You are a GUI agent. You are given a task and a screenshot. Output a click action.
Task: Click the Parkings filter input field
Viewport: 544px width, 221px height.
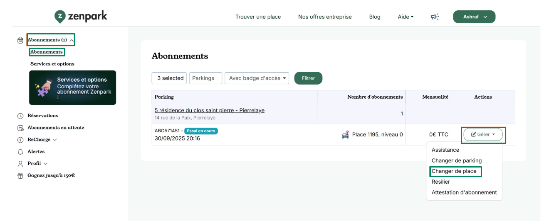[x=205, y=78]
